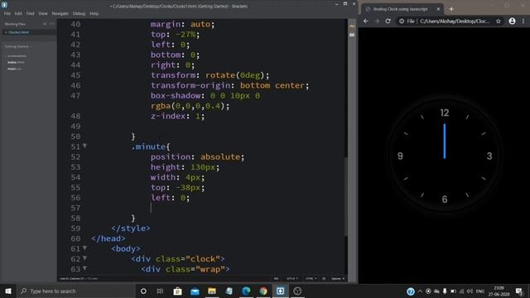The height and width of the screenshot is (298, 530).
Task: Go back in Chrome
Action: tap(366, 21)
